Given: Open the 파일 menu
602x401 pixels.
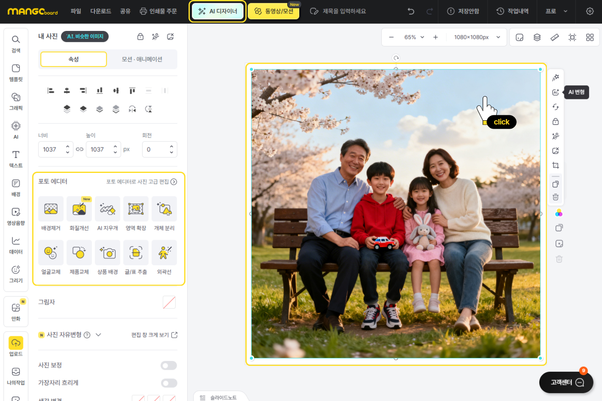Looking at the screenshot, I should click(x=76, y=11).
